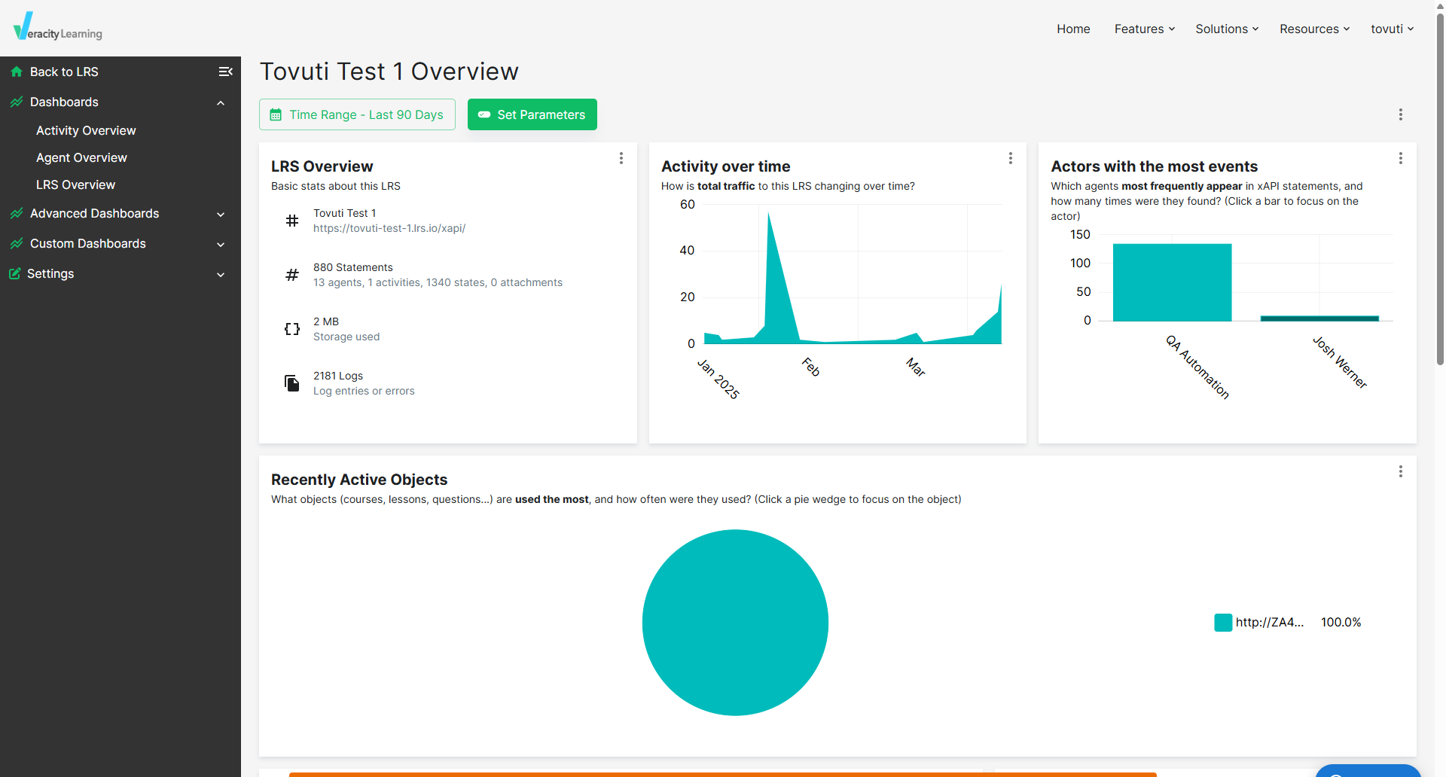Click the Tovuti Test 1 LRS name text

tap(345, 213)
